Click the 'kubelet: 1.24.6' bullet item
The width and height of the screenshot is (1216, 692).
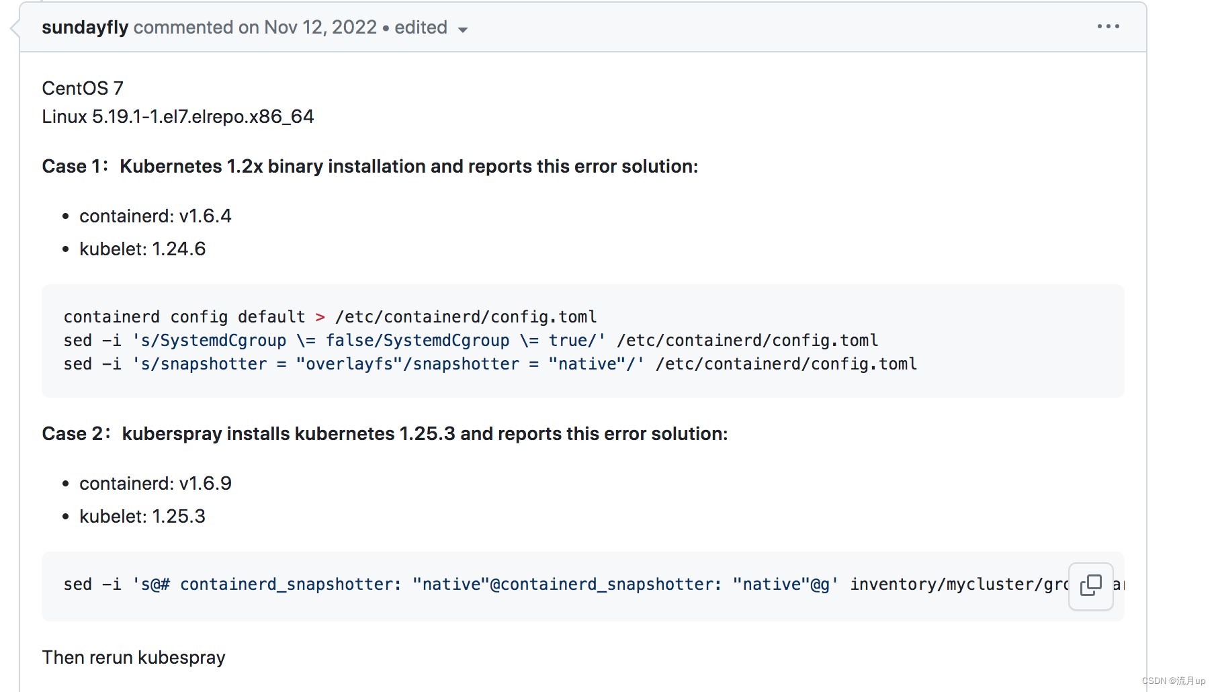pyautogui.click(x=142, y=249)
